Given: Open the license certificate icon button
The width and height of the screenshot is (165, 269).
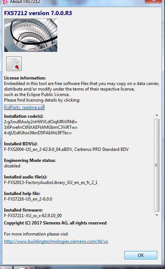Looking at the screenshot, I should 14,64.
